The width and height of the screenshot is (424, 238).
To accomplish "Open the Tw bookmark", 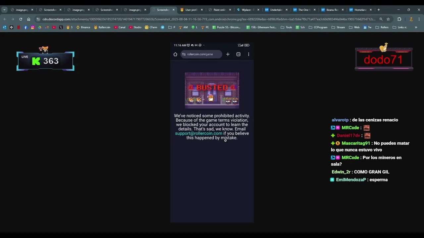I will (367, 27).
